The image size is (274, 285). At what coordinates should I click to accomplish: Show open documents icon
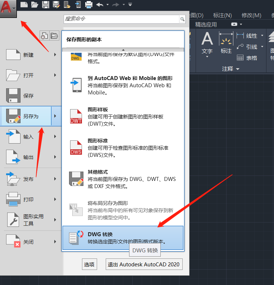tap(54, 36)
